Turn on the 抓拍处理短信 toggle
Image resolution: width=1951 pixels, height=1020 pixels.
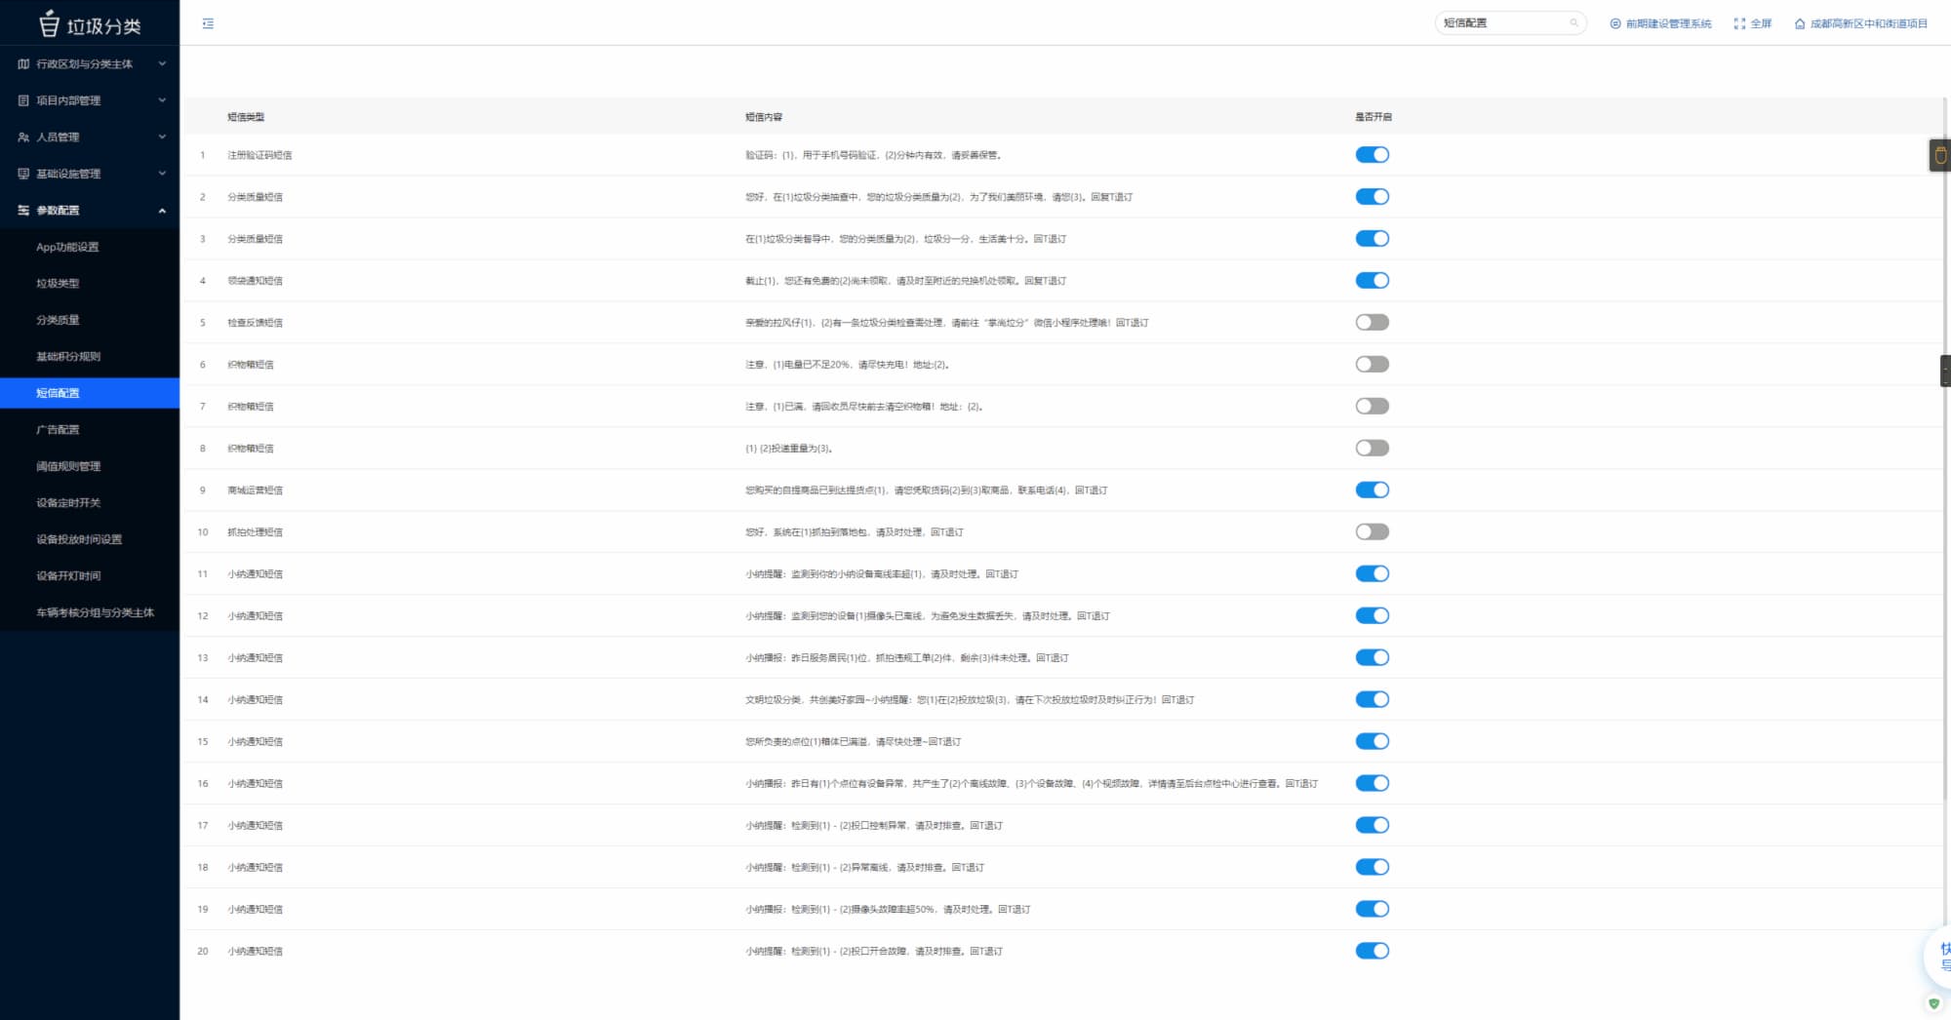pyautogui.click(x=1372, y=532)
